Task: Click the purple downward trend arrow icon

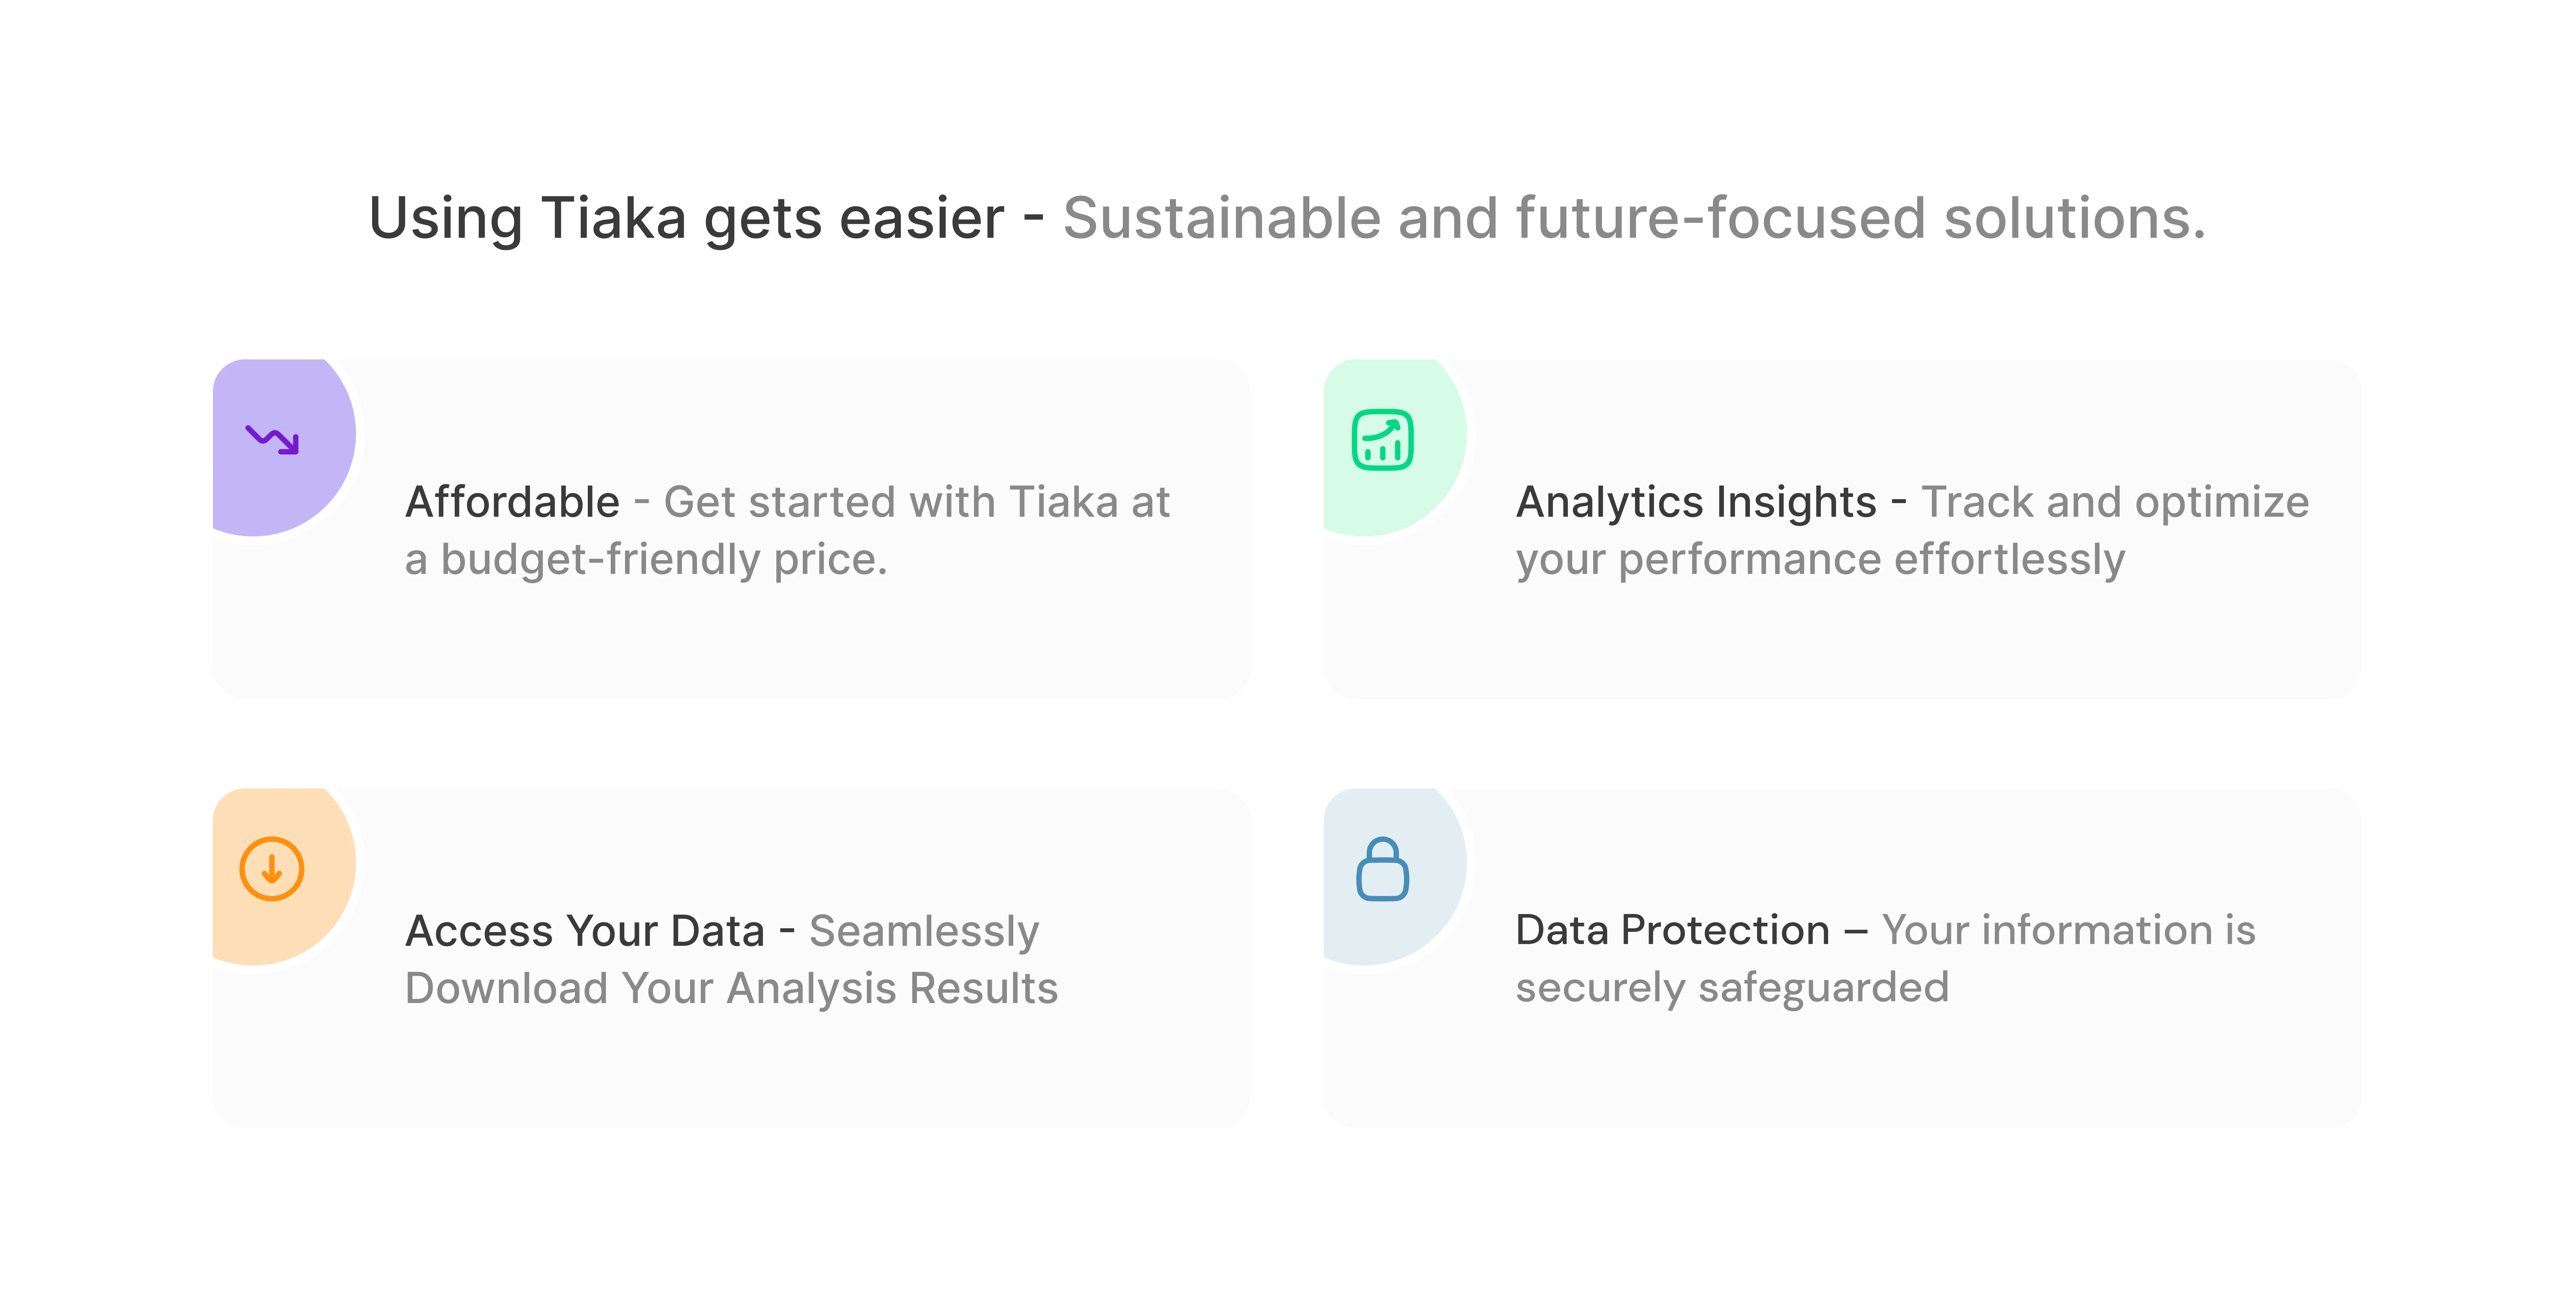Action: [272, 439]
